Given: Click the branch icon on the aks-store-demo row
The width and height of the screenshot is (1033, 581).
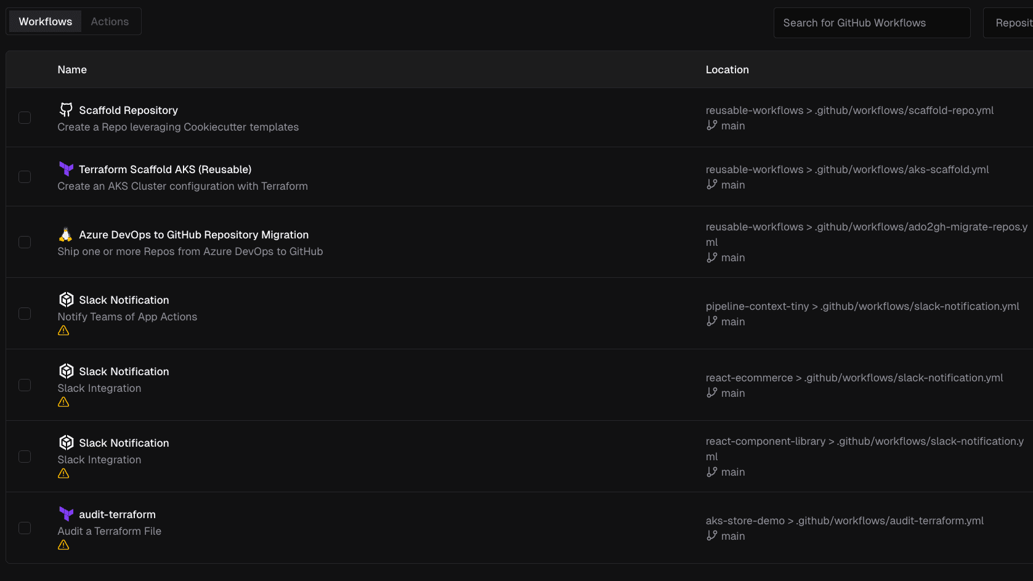Looking at the screenshot, I should coord(712,536).
